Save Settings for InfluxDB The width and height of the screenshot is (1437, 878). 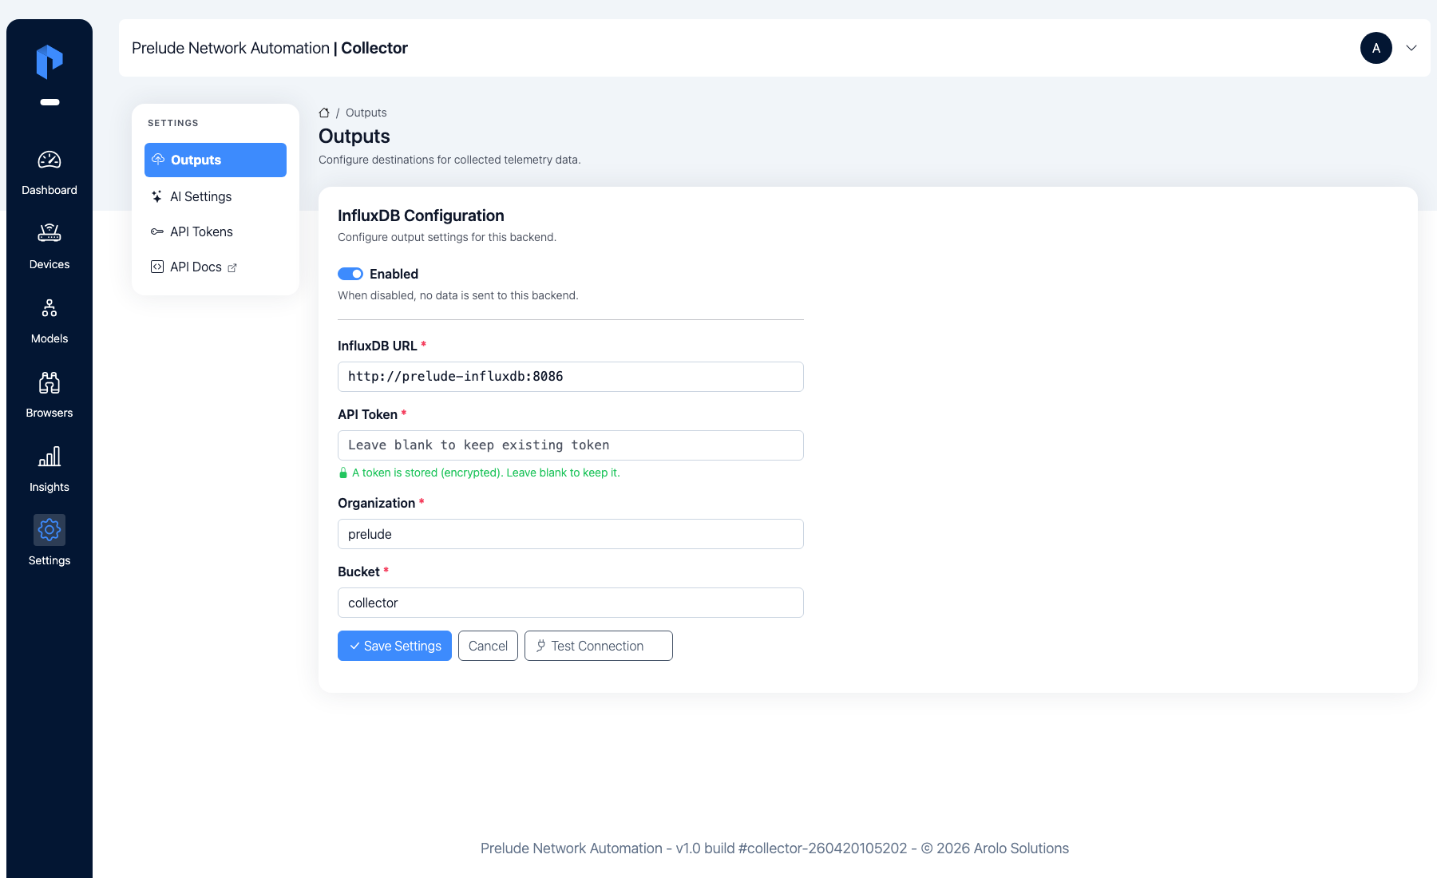click(x=394, y=646)
